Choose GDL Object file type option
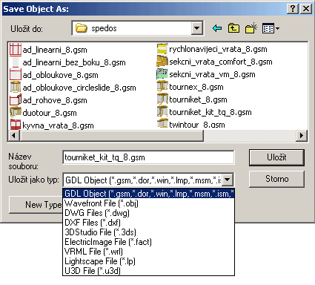 point(148,194)
